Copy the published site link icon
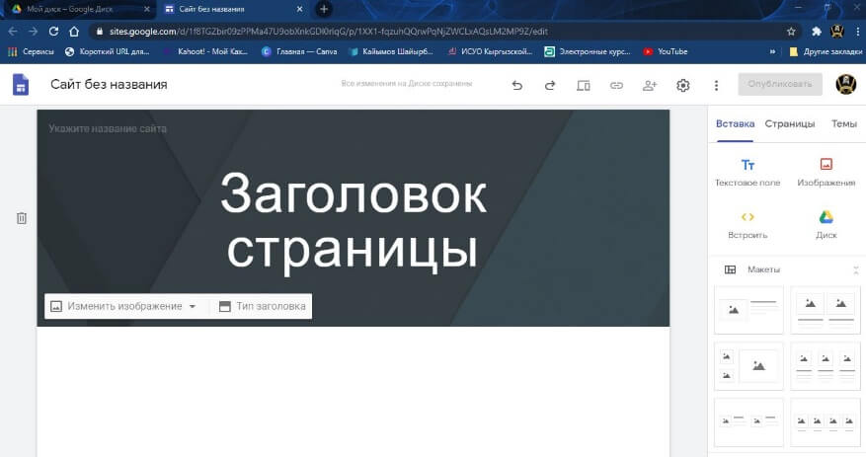Viewport: 866px width, 457px height. tap(616, 86)
